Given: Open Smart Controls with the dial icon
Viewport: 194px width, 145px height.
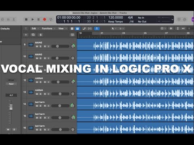Looking at the screenshot, I should pos(2,19).
